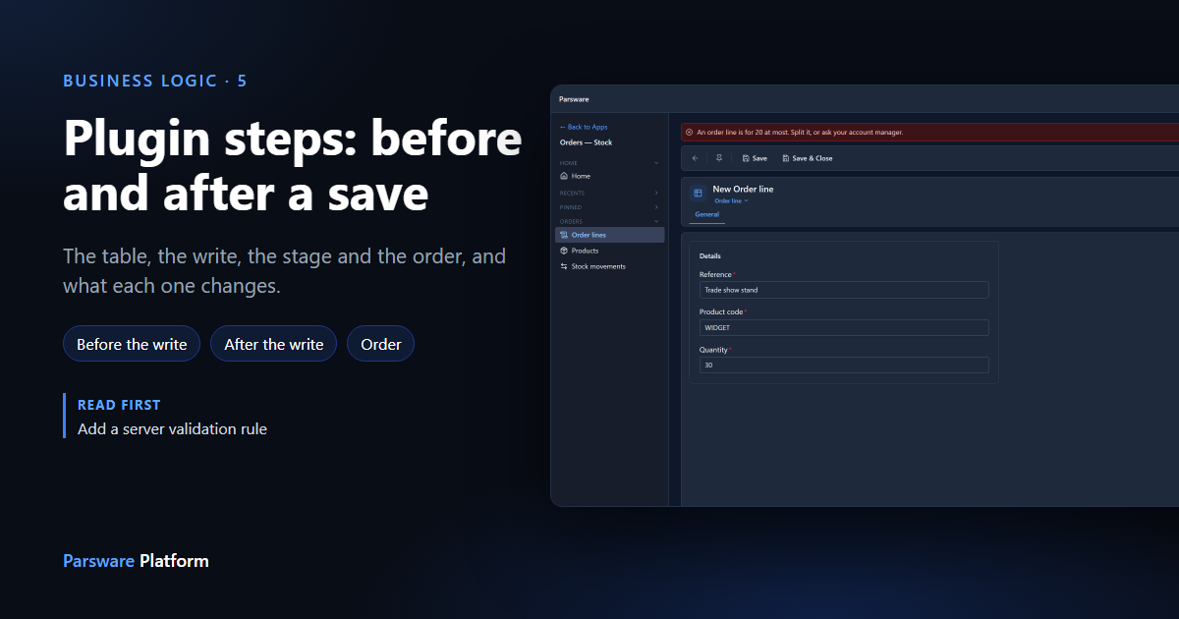Click the order line error message text

[x=800, y=132]
